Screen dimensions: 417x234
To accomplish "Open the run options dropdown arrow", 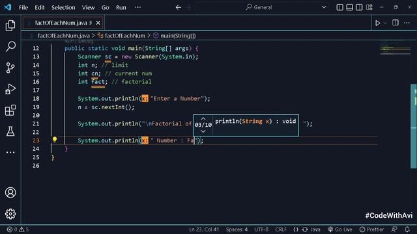I will (x=385, y=23).
